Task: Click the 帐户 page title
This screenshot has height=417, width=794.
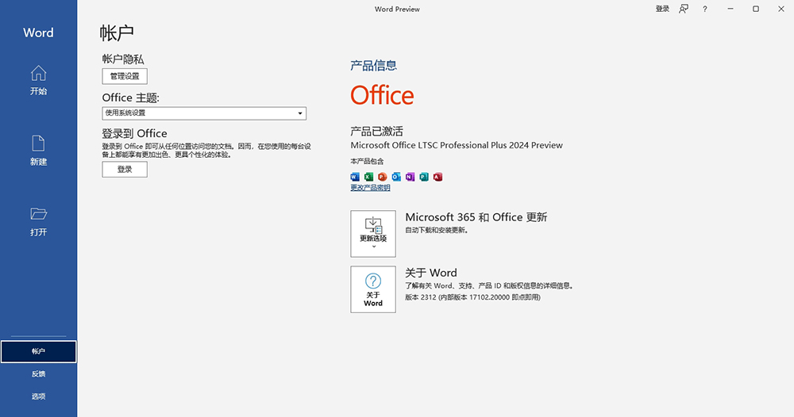Action: click(117, 33)
